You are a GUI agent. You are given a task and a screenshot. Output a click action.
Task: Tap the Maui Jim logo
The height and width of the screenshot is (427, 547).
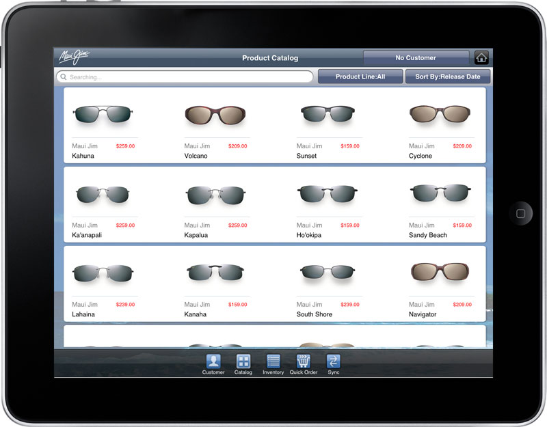click(x=74, y=57)
